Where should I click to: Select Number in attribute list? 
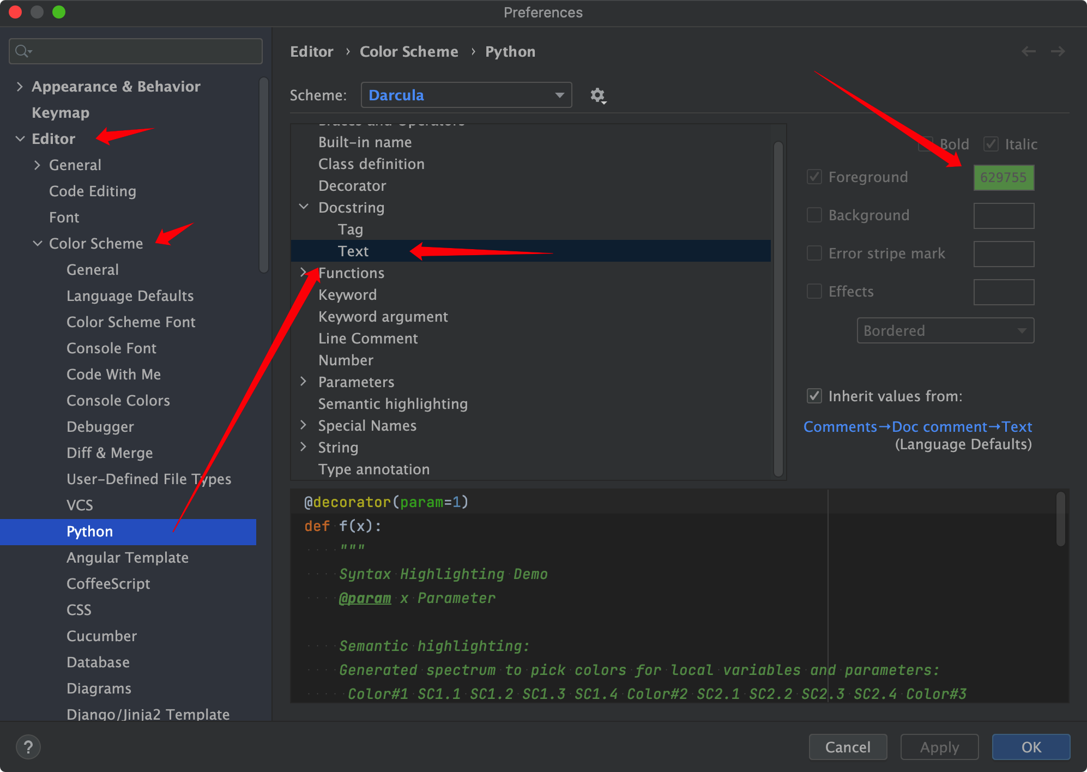[346, 360]
